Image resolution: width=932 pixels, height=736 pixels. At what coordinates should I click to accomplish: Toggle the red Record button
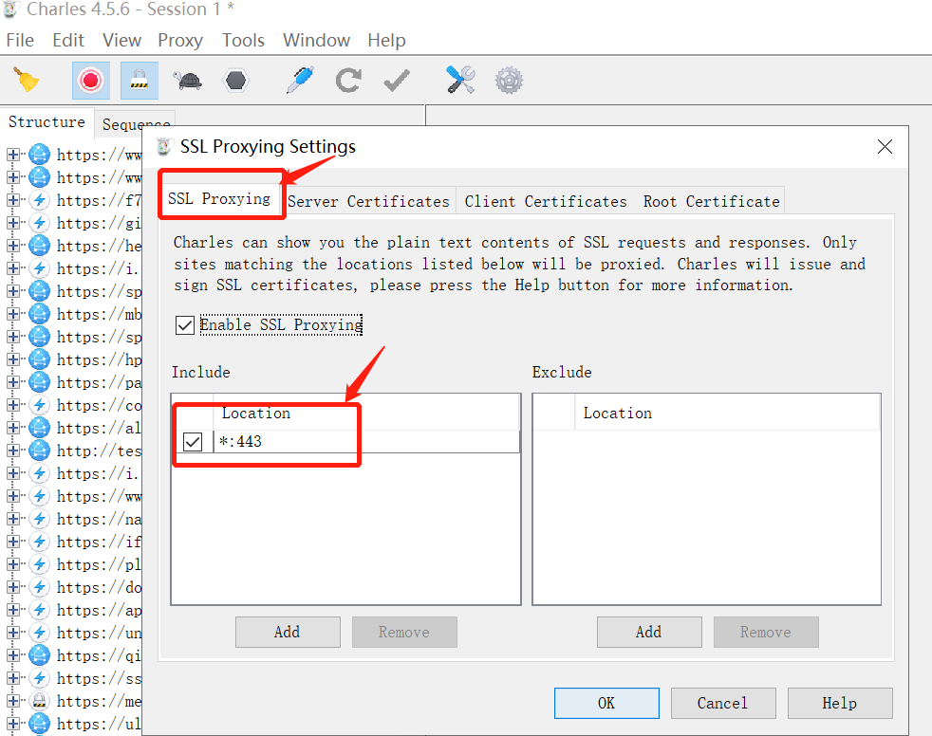point(91,81)
